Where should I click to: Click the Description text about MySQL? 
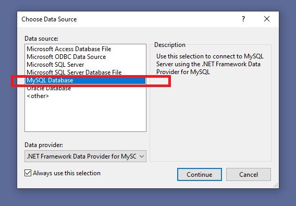click(x=209, y=64)
